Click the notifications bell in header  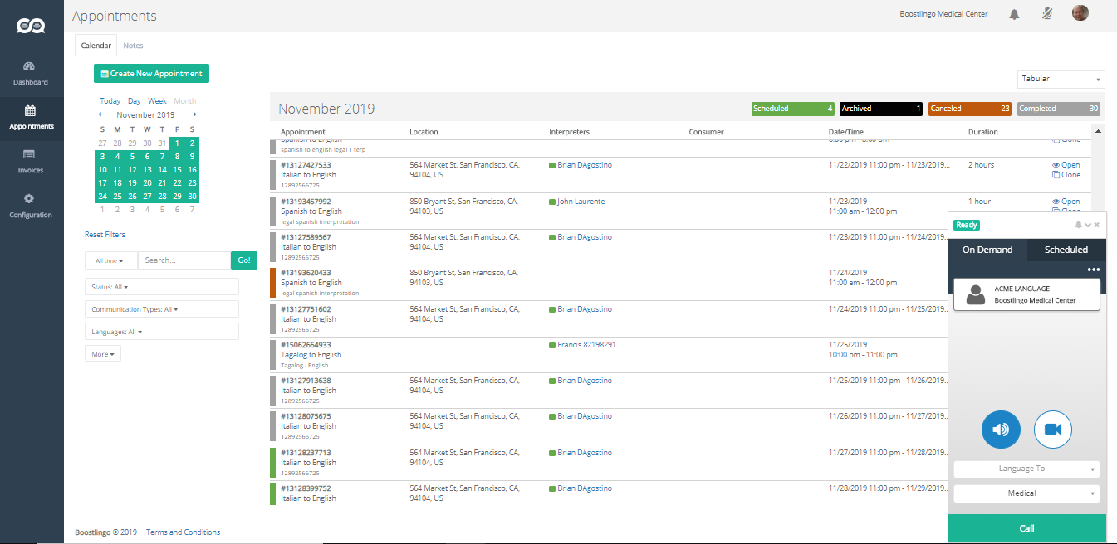(x=1014, y=14)
